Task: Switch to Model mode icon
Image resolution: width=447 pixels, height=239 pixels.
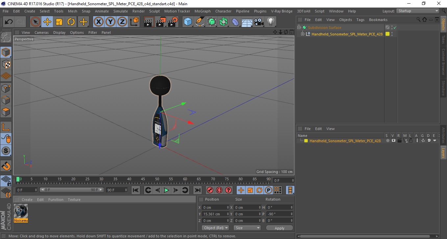Action: (x=6, y=52)
